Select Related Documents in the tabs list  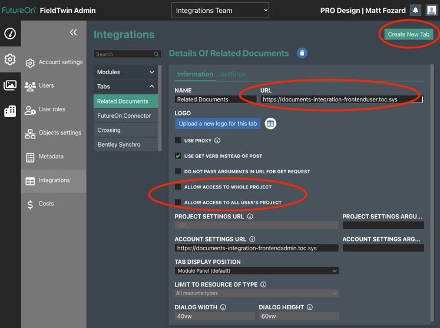point(125,101)
